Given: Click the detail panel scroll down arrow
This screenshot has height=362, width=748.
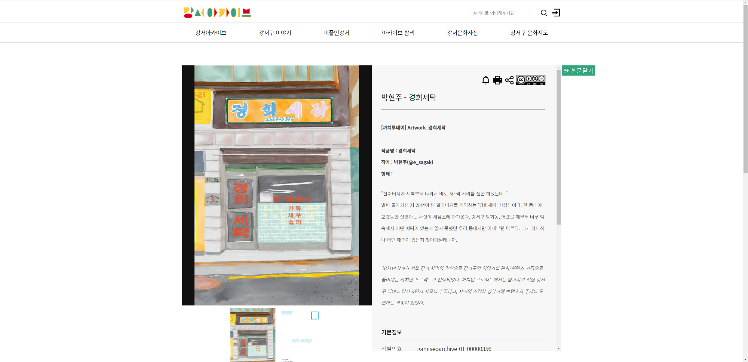Looking at the screenshot, I should [x=559, y=348].
